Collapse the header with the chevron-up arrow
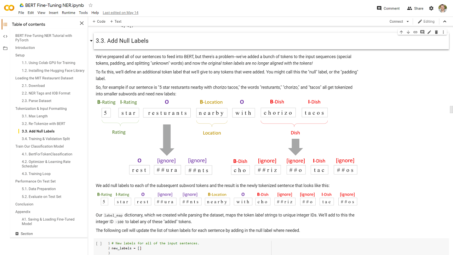The height and width of the screenshot is (255, 453). [x=445, y=22]
